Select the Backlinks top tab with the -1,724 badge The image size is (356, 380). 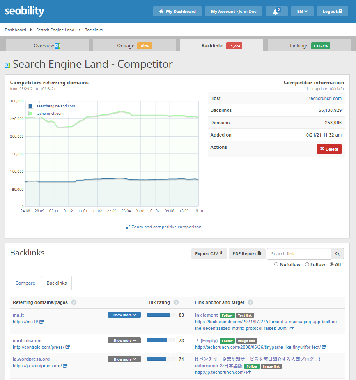222,46
